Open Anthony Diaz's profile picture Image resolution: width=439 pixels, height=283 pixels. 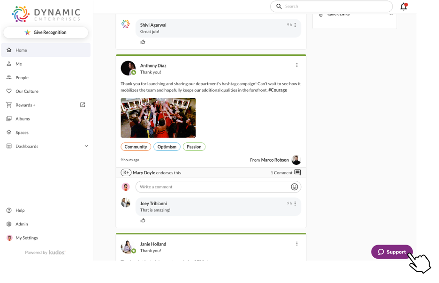[x=128, y=68]
